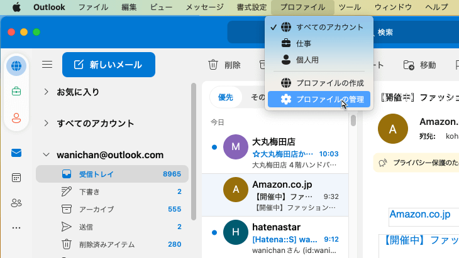Switch to the work briefcase profile in sidebar

coord(16,92)
